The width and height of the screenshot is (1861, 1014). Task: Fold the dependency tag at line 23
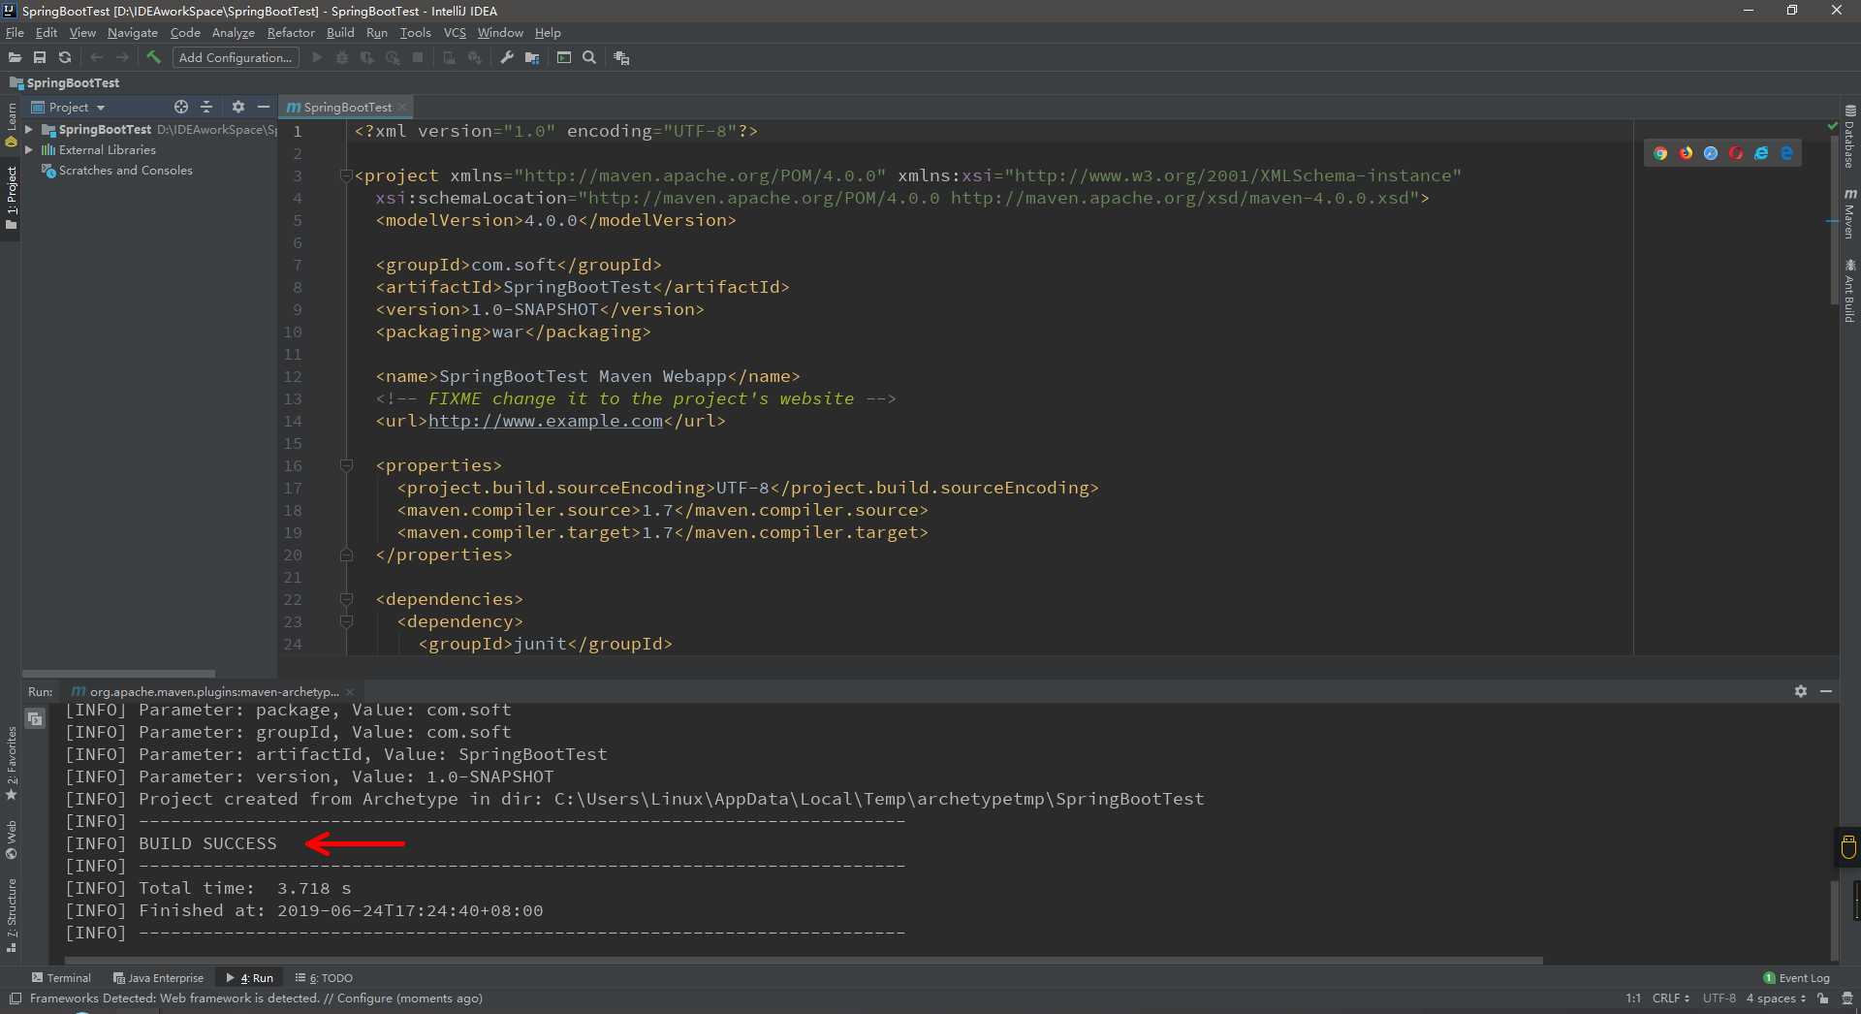346,621
